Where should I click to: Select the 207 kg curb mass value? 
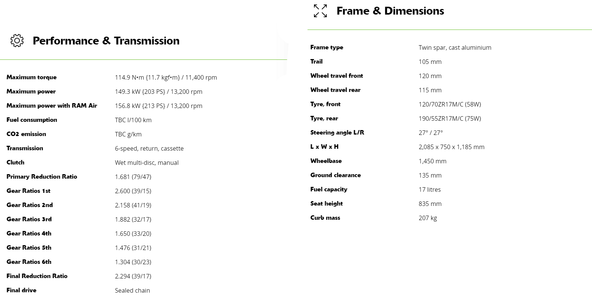pos(428,218)
